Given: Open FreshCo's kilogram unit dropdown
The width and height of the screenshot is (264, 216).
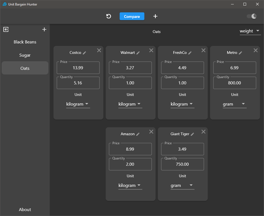Looking at the screenshot, I should pos(182,104).
